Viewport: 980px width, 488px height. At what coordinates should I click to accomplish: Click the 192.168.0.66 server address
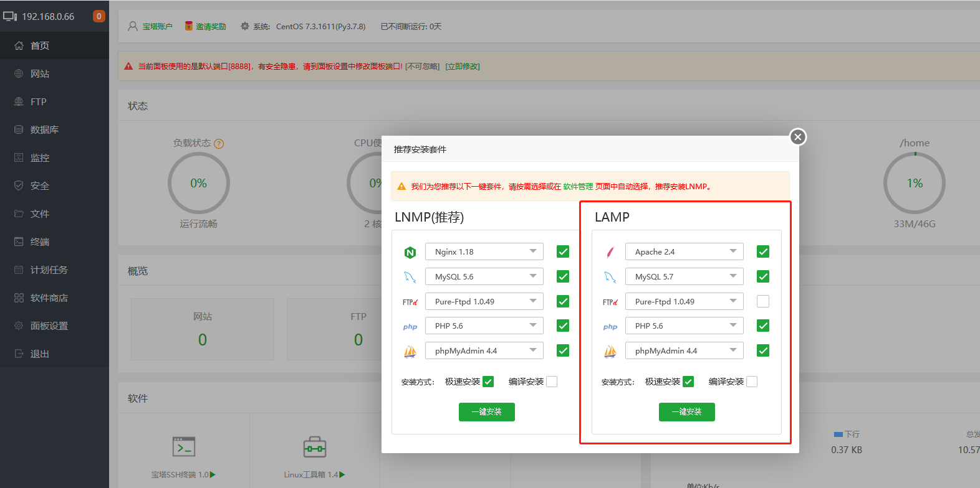[x=48, y=16]
